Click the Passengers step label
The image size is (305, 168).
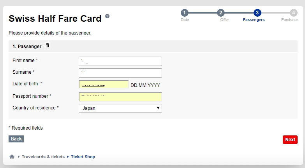tap(254, 20)
